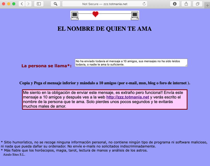Click the right computer in the banner
Viewport: 210px width, 166px height.
coord(135,15)
